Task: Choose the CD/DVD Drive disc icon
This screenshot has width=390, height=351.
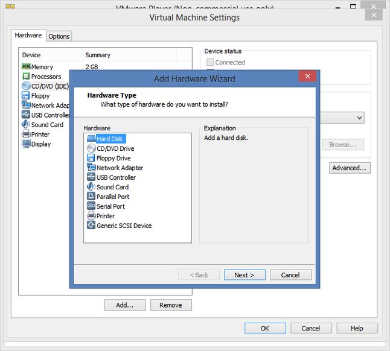Action: [91, 148]
